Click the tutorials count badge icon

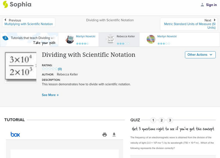5,38
